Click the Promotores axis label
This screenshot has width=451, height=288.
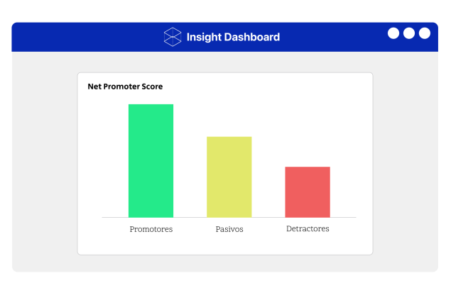[x=151, y=229]
